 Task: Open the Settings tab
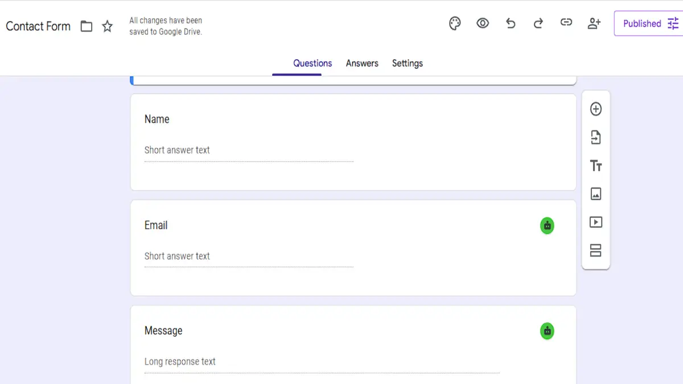tap(408, 63)
